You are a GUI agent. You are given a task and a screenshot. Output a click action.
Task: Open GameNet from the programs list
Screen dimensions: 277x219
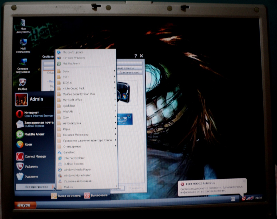point(69,152)
